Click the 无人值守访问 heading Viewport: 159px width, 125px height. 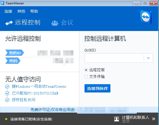[23, 79]
